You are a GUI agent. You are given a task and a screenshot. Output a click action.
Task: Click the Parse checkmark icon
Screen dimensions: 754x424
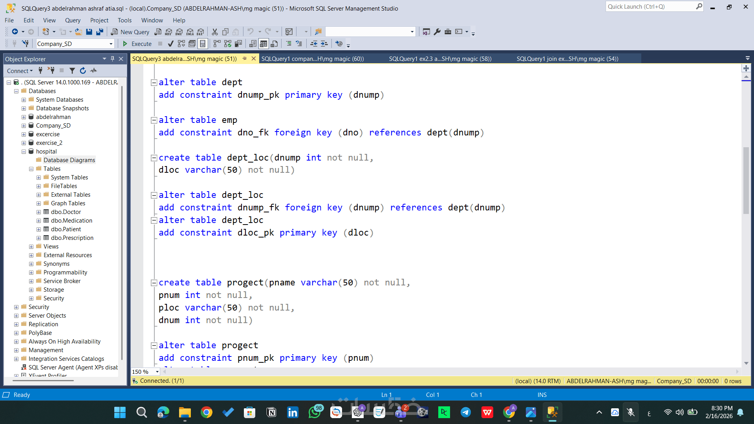170,44
